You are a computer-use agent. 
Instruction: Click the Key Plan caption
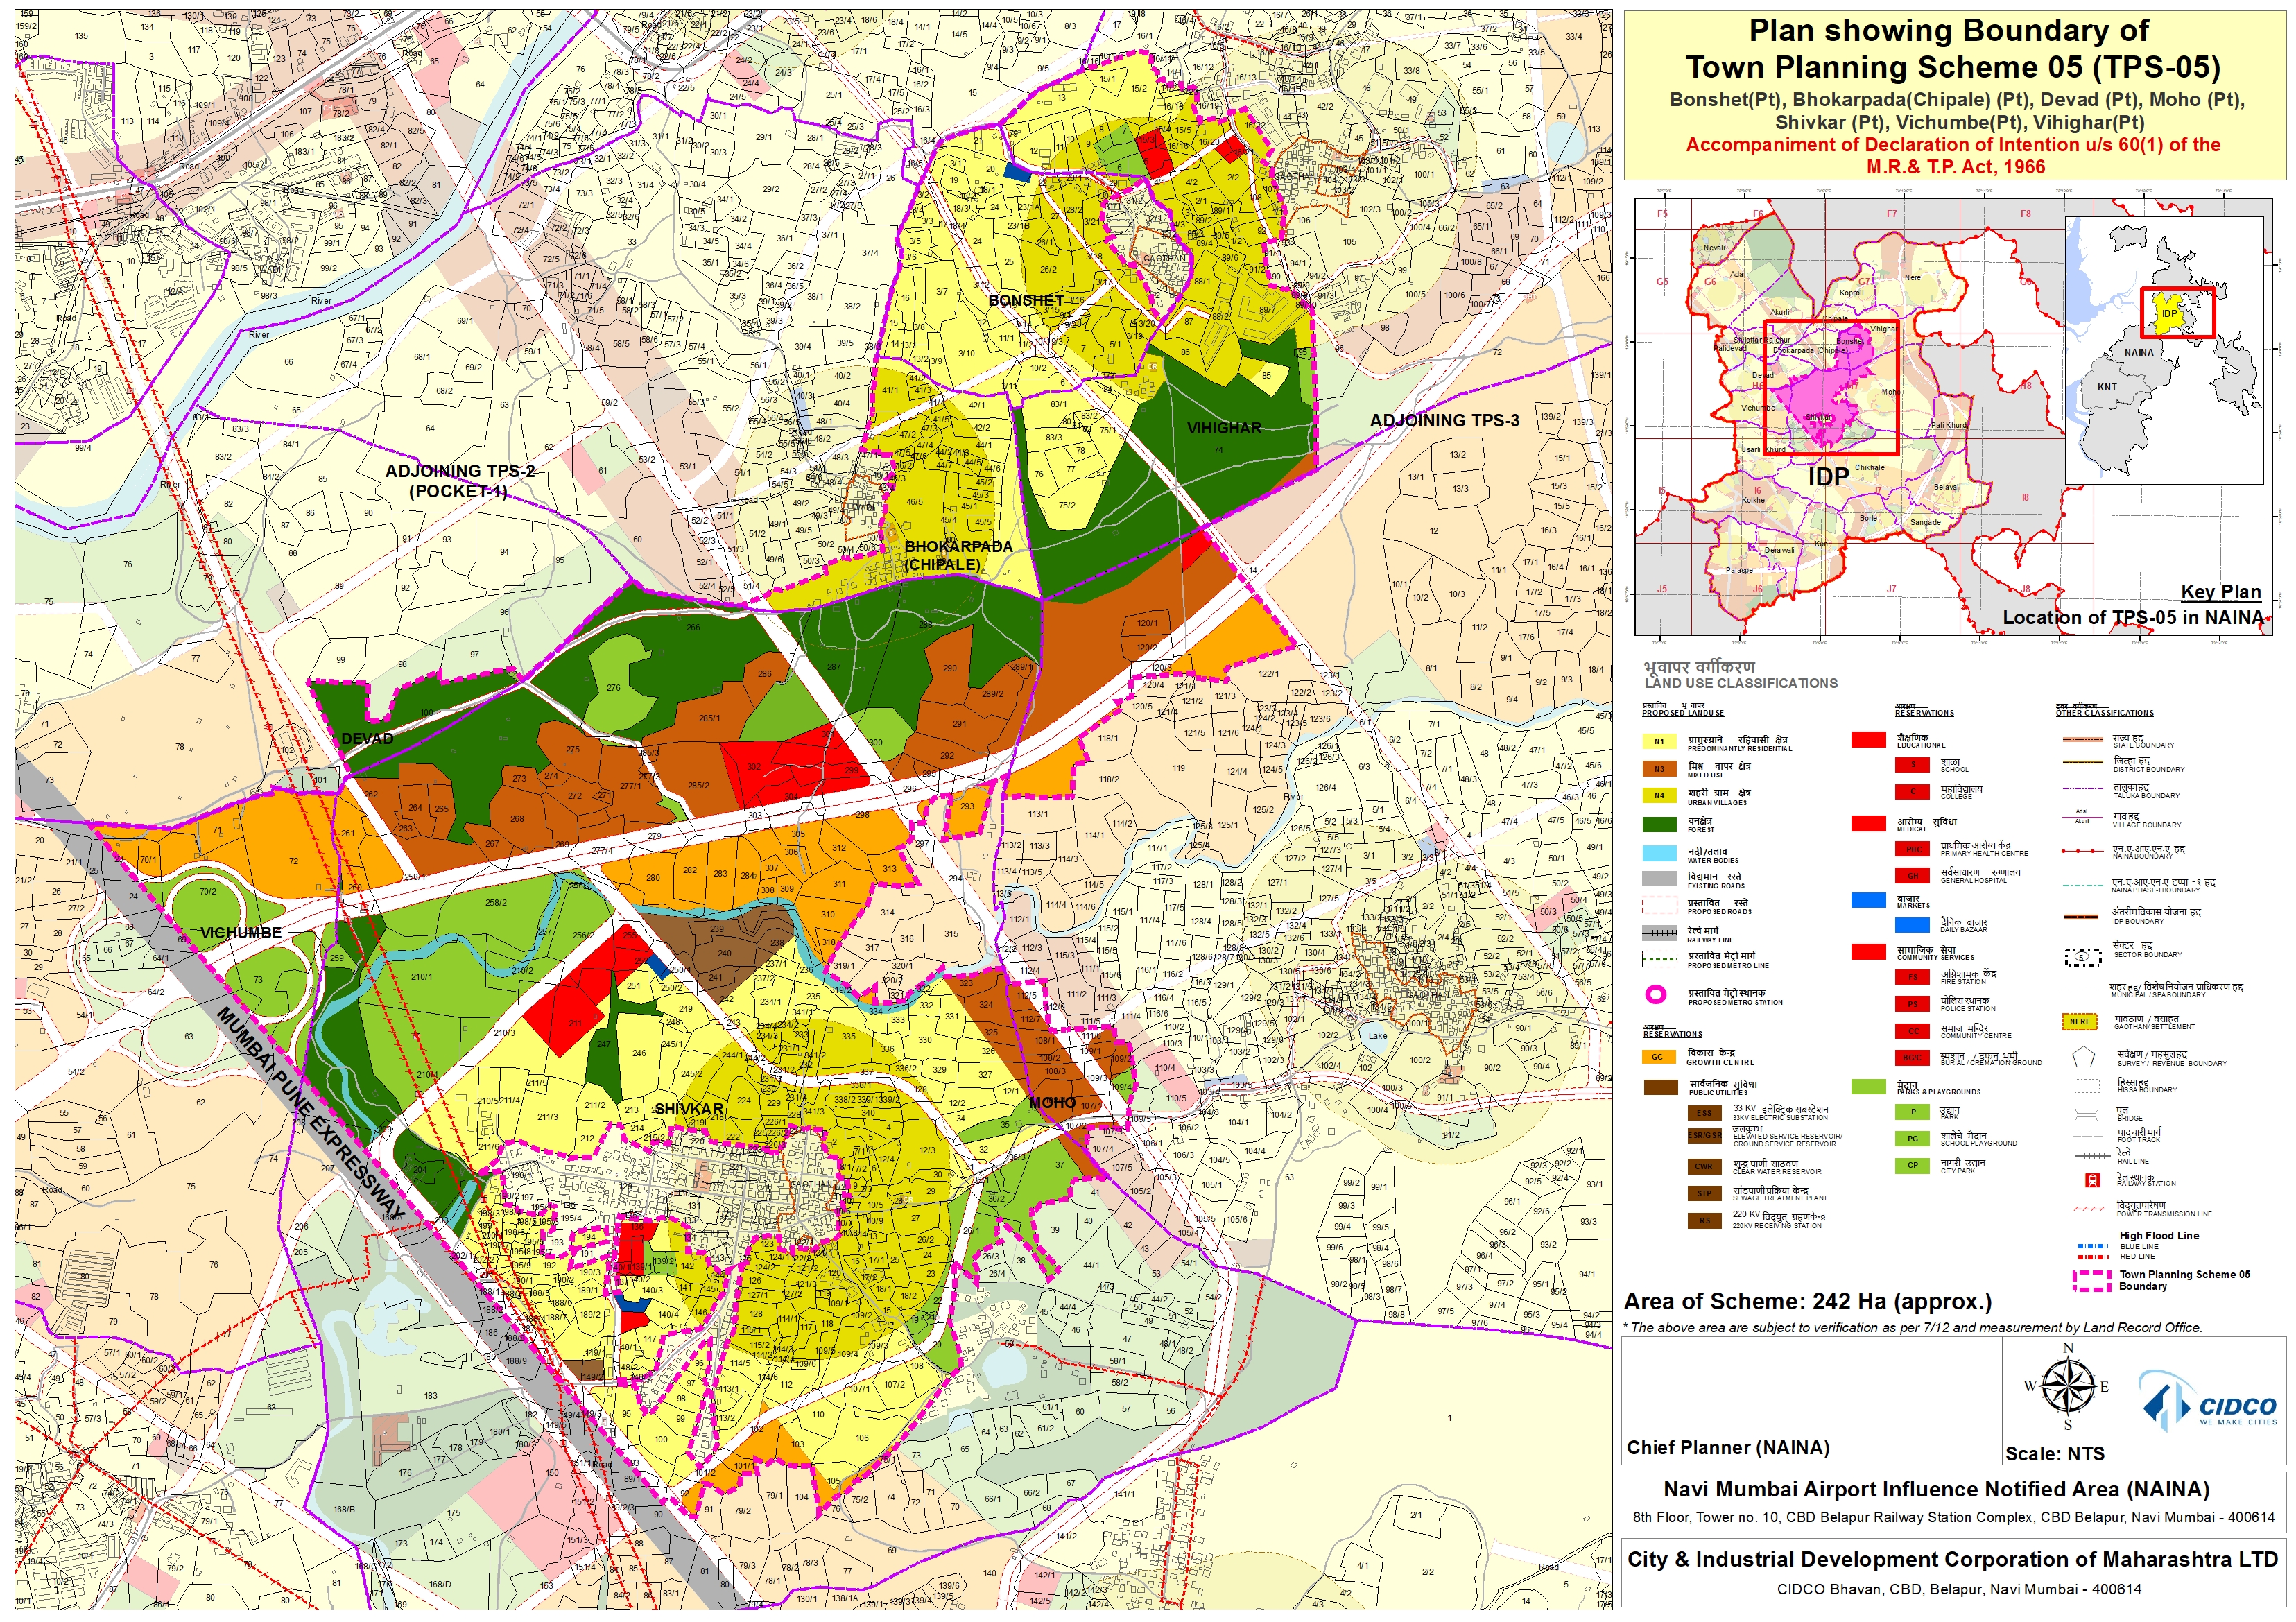coord(2221,592)
